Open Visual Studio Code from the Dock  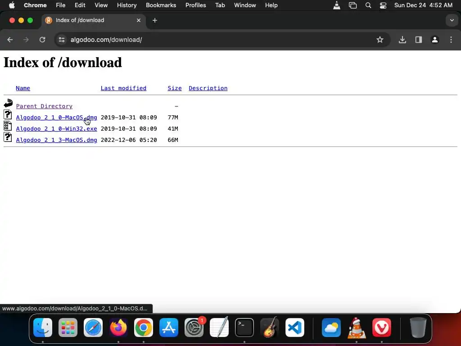pyautogui.click(x=295, y=328)
